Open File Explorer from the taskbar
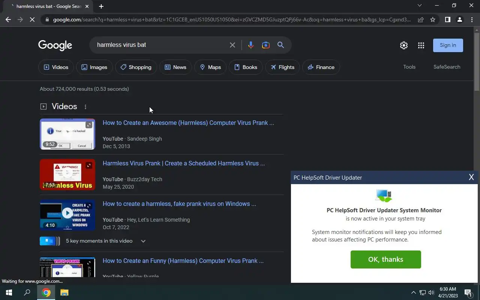This screenshot has width=480, height=300. coord(64,292)
